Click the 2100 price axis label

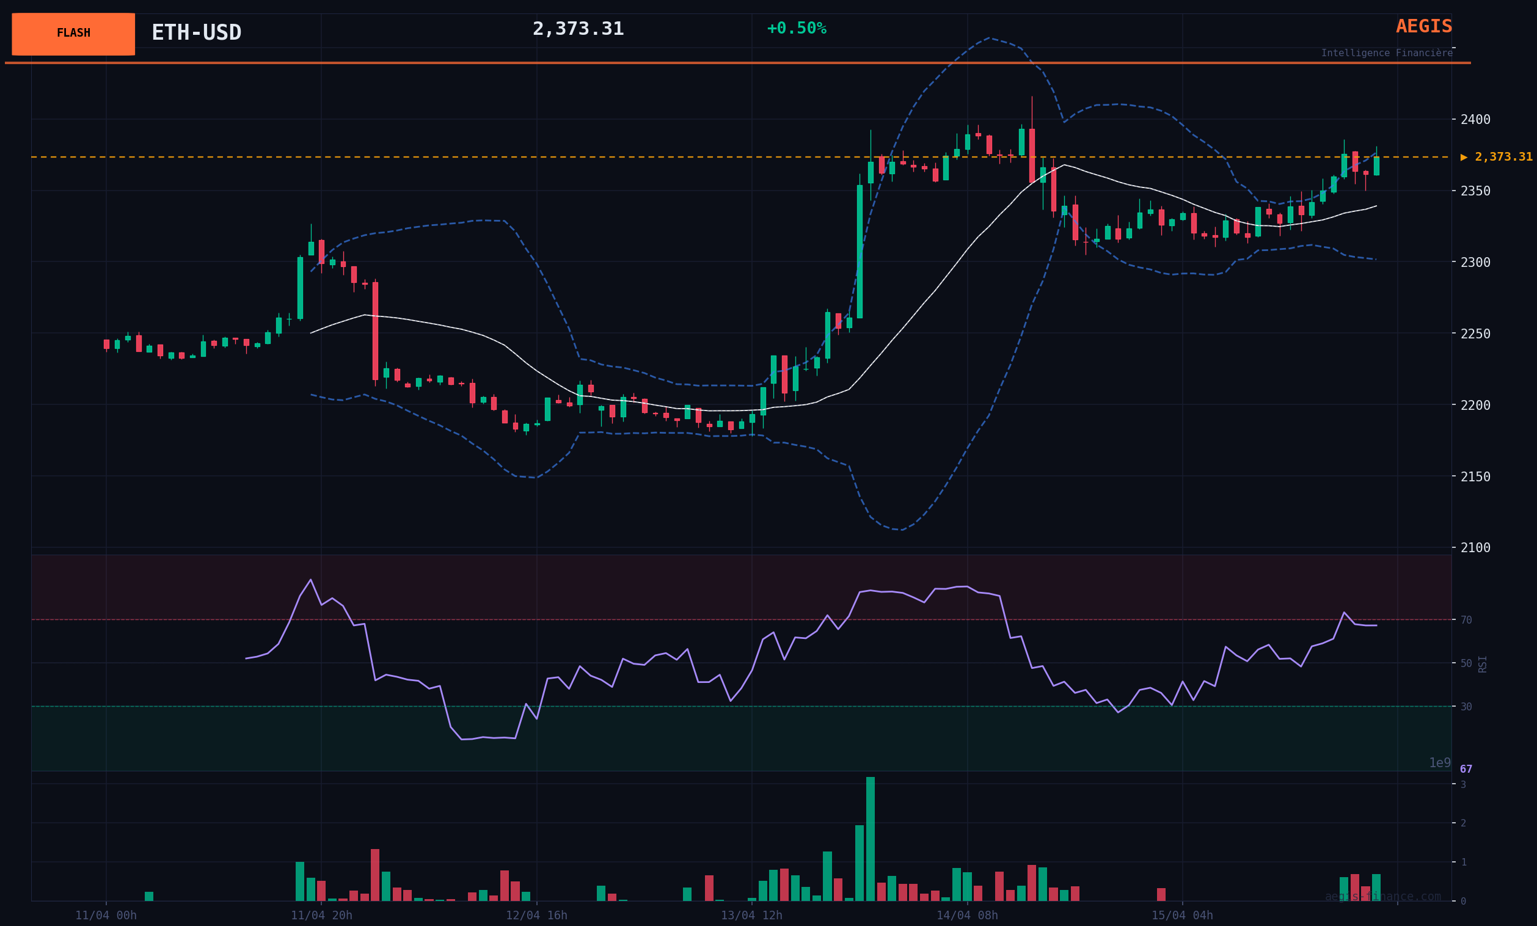click(1475, 547)
